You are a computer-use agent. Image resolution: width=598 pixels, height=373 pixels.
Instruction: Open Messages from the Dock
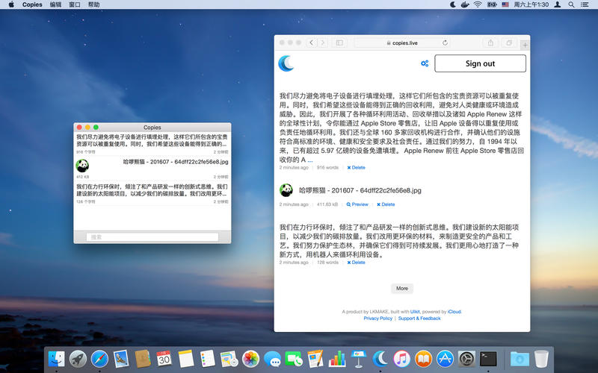(272, 359)
